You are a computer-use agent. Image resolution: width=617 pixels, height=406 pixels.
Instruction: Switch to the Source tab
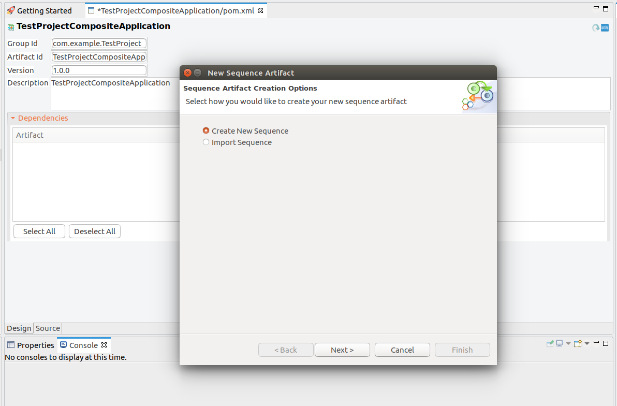point(47,328)
